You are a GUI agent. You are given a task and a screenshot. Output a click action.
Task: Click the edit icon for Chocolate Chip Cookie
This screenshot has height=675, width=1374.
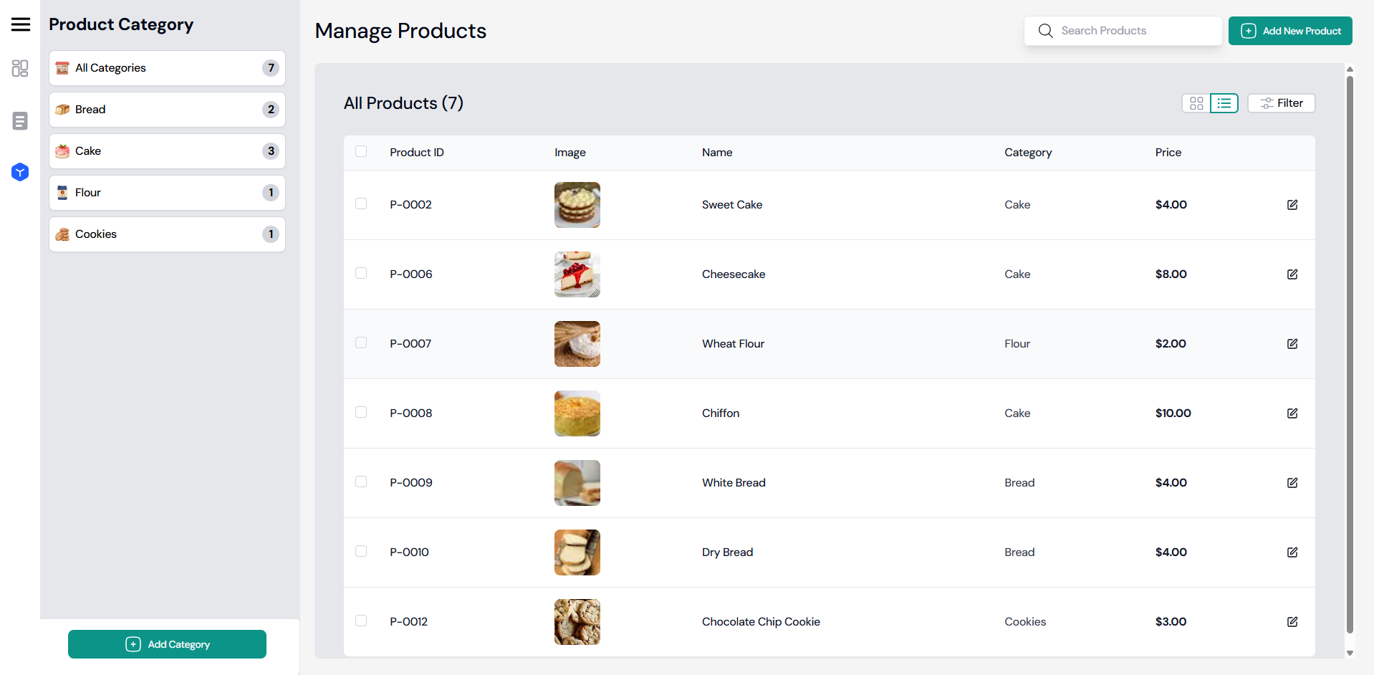click(x=1292, y=621)
